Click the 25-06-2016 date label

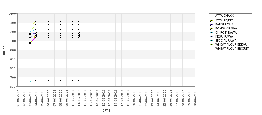coord(164,98)
